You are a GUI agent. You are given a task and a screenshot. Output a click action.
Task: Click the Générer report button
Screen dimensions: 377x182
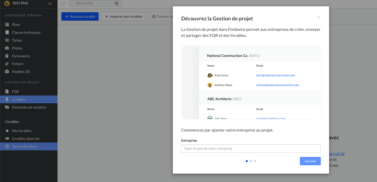(x=161, y=16)
